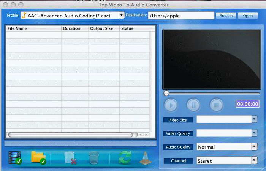Click the green convert arrows icon
The height and width of the screenshot is (171, 266).
[x=125, y=157]
